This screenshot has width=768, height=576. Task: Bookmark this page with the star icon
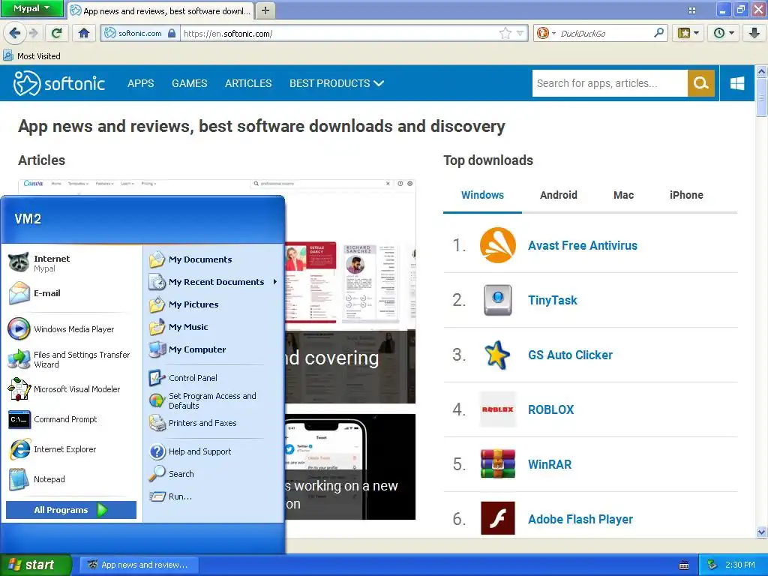(505, 33)
